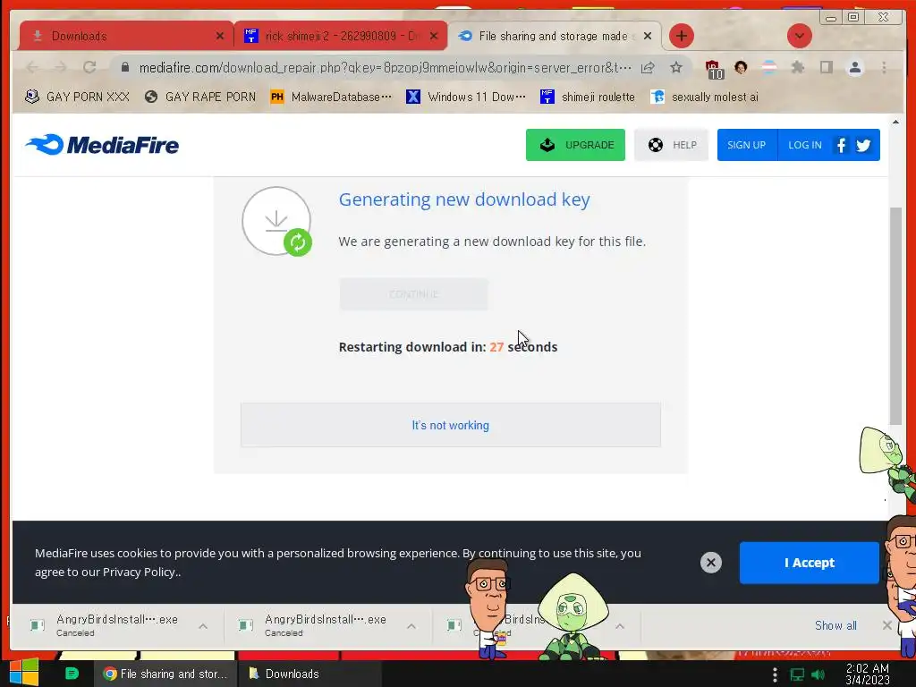
Task: Open the Chrome profile icon
Action: [854, 68]
